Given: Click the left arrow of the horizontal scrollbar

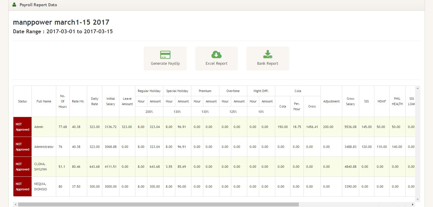Looking at the screenshot, I should (15, 205).
